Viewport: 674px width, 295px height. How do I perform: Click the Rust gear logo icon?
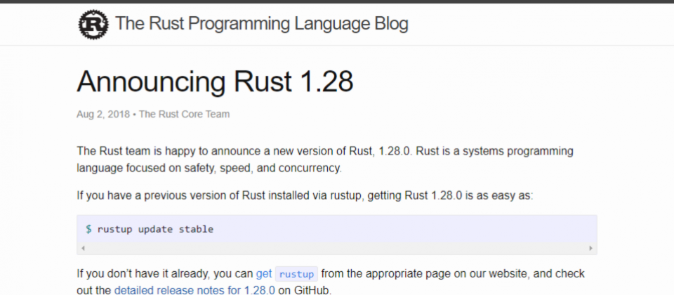coord(93,25)
